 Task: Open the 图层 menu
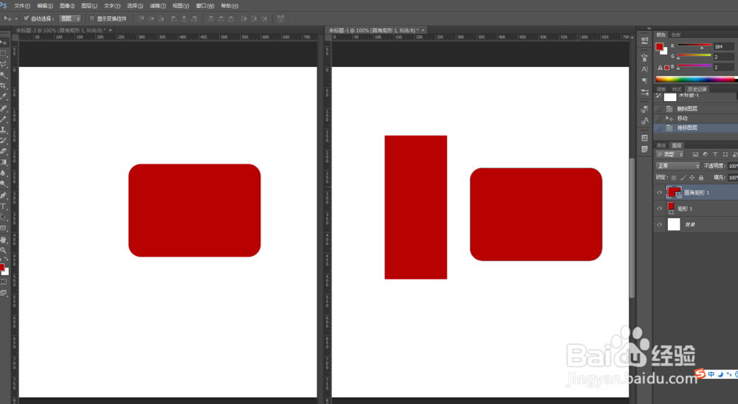point(89,6)
